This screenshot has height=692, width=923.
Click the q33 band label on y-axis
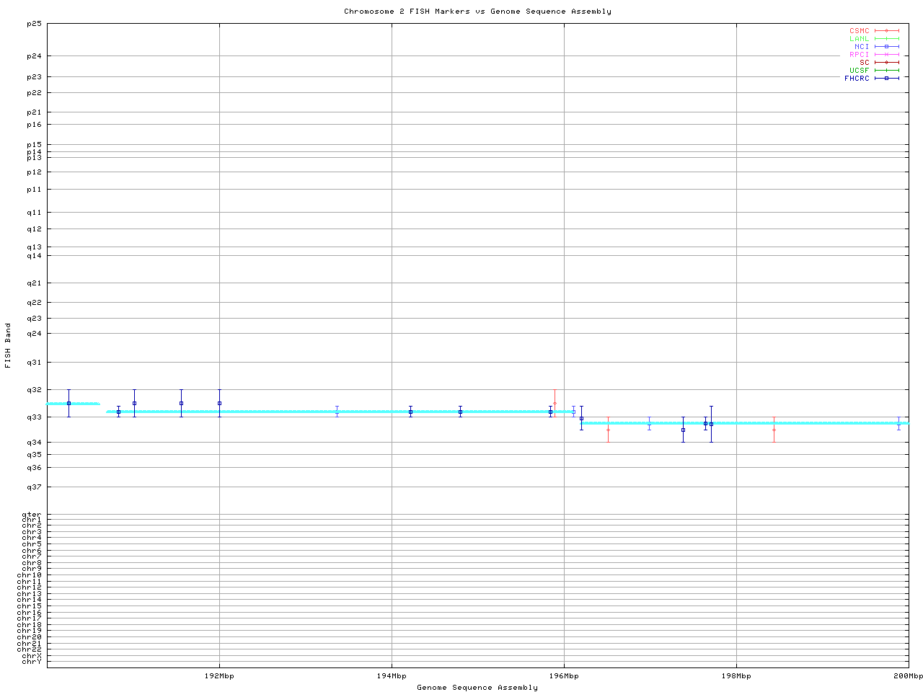[x=35, y=417]
